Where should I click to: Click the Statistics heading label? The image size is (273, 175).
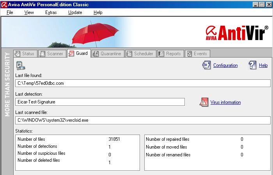pyautogui.click(x=24, y=131)
